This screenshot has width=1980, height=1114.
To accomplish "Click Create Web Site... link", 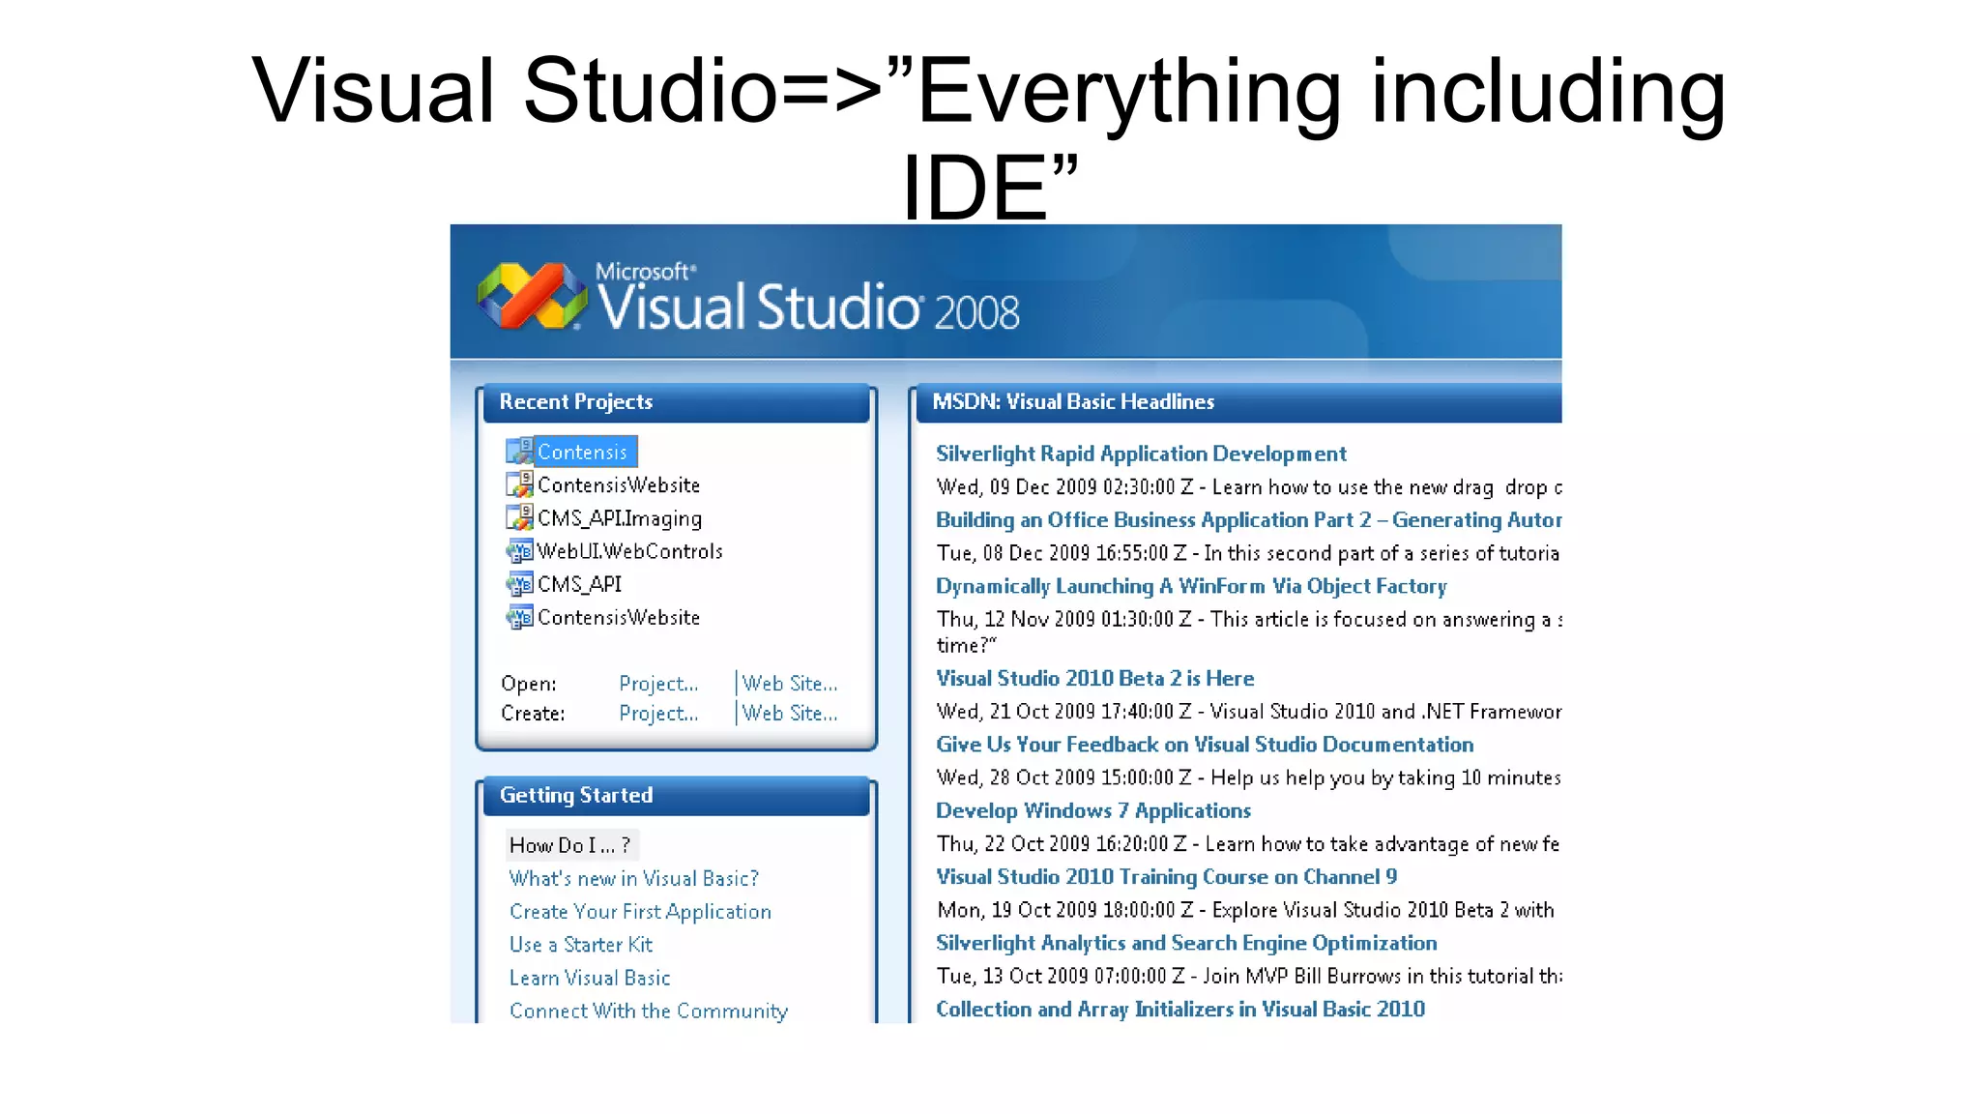I will point(789,714).
